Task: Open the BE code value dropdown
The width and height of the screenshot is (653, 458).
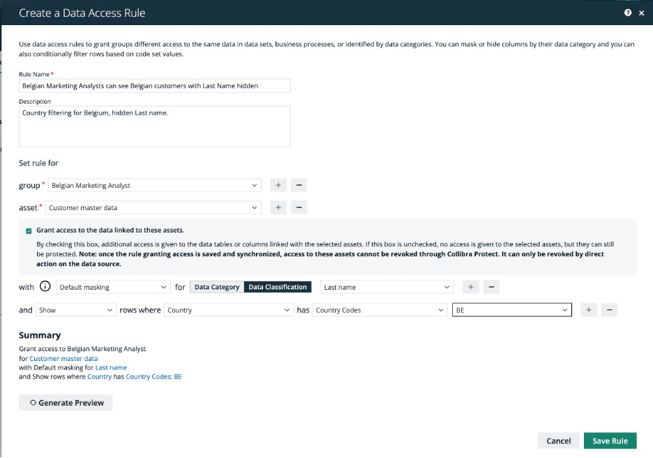Action: pos(511,310)
